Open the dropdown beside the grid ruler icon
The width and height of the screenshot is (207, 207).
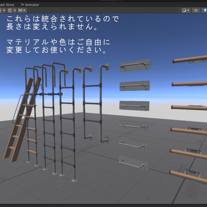pyautogui.click(x=24, y=10)
